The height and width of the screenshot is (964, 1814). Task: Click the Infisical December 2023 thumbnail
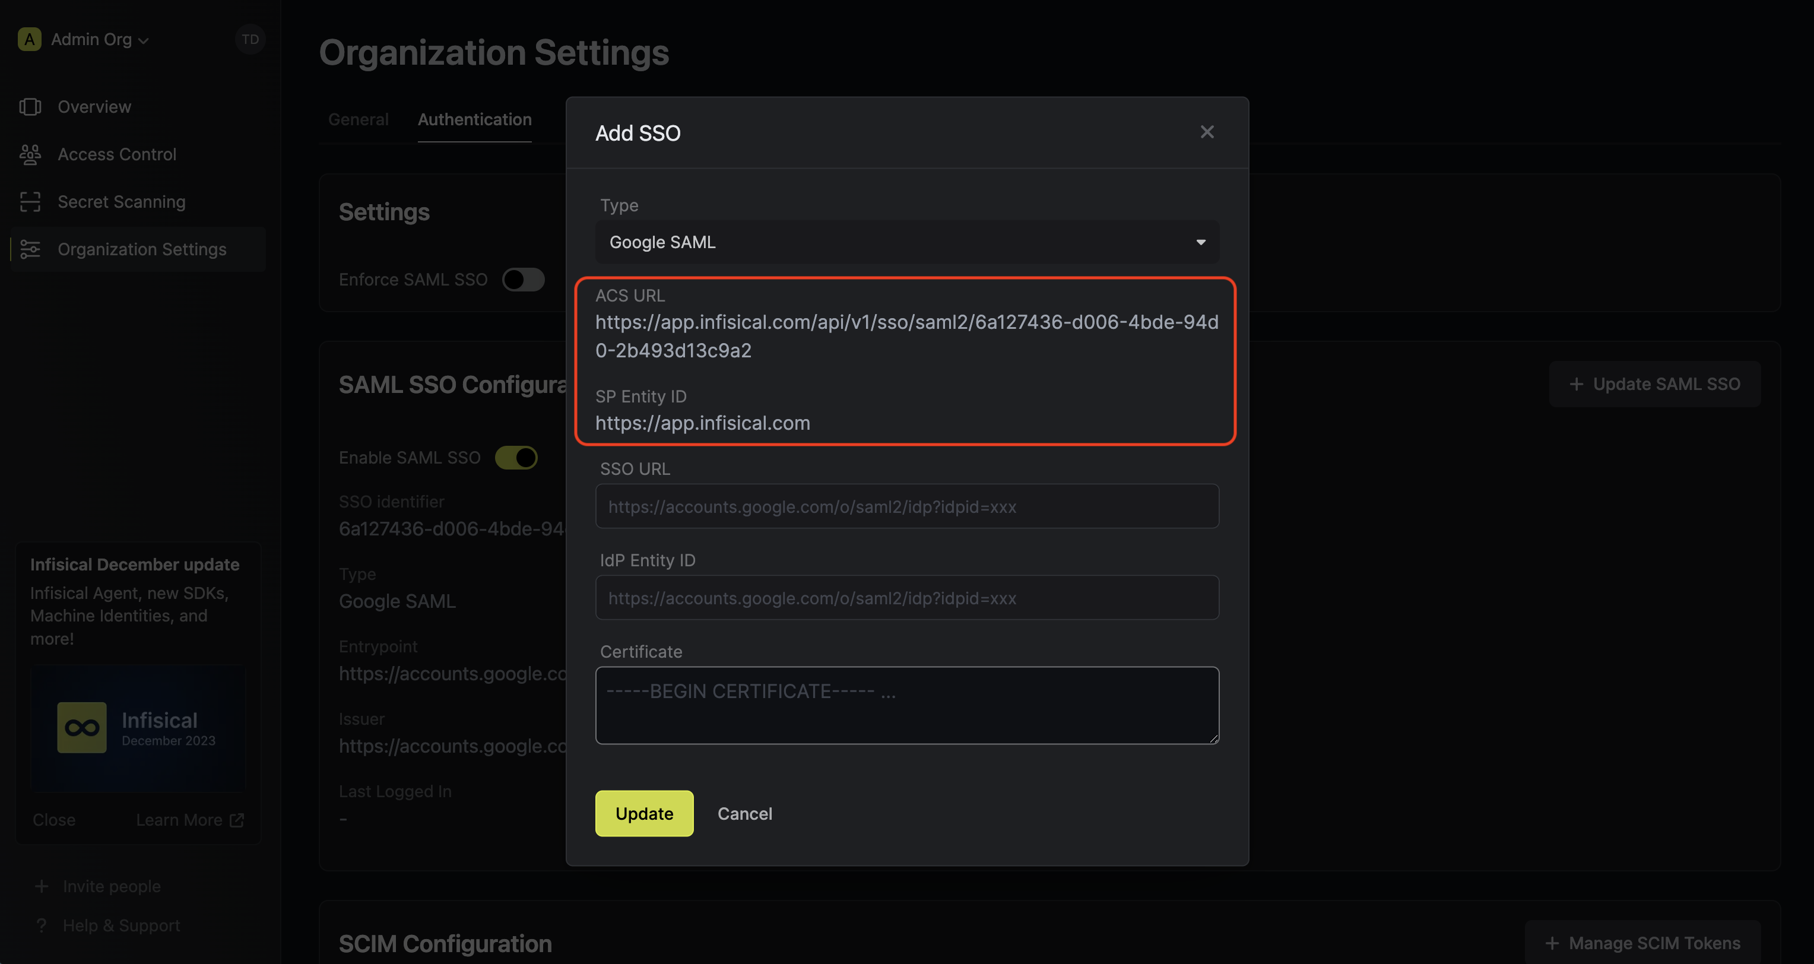point(138,728)
